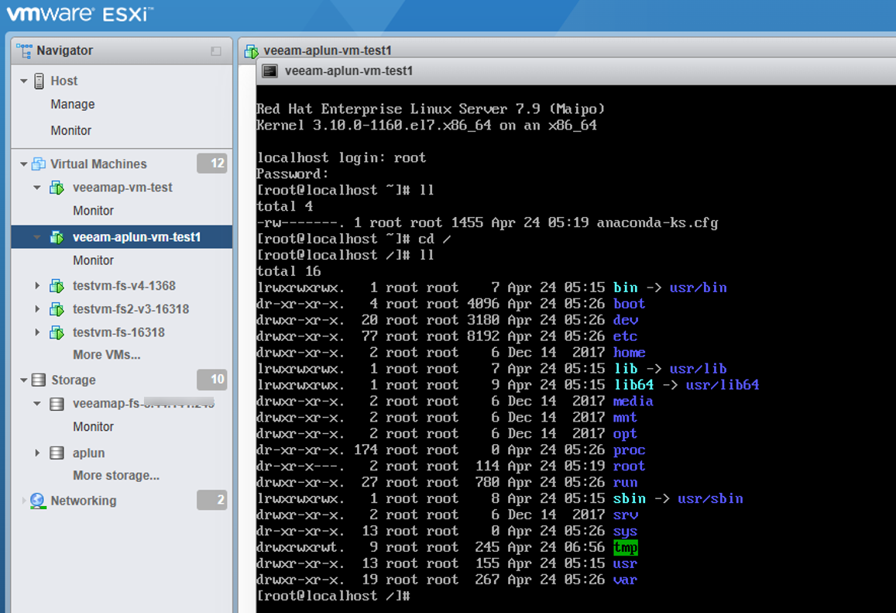896x613 pixels.
Task: Click the Navigator panel icon
Action: click(25, 51)
